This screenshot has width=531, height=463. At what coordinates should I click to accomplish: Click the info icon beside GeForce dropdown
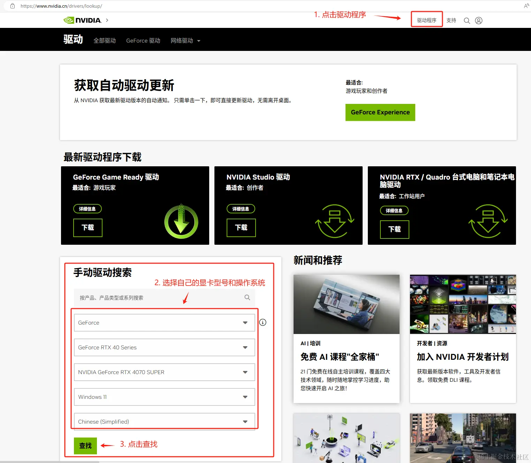click(263, 322)
